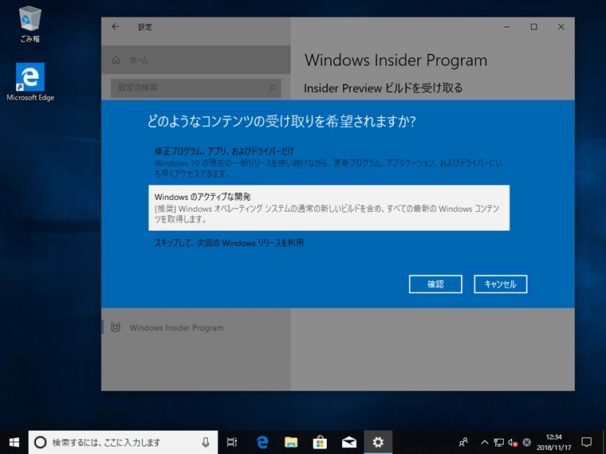Click the magnifier icon in settings search
This screenshot has height=454, width=606.
click(x=272, y=88)
